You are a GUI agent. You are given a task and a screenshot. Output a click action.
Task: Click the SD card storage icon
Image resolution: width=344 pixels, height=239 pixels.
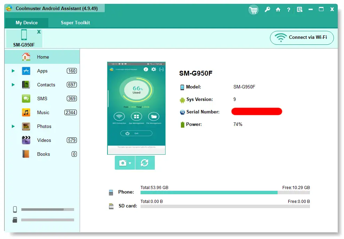(x=111, y=206)
